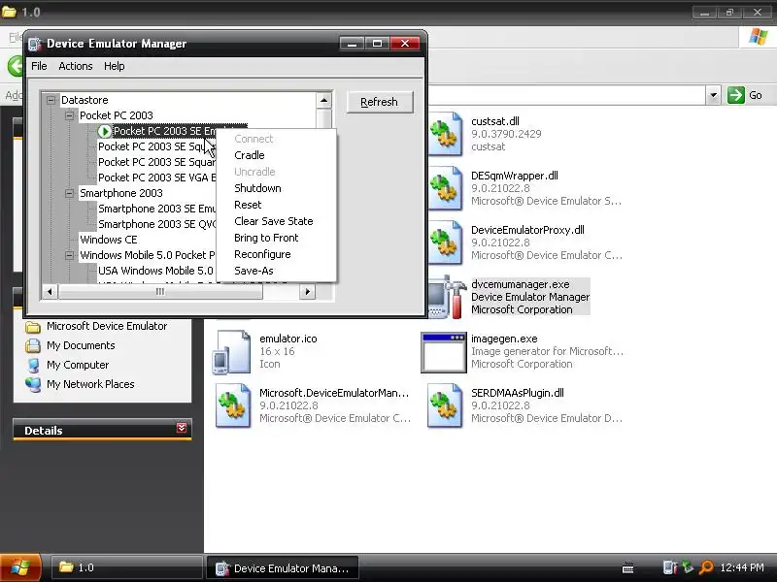
Task: Click the 12:44 PM clock
Action: (x=742, y=567)
